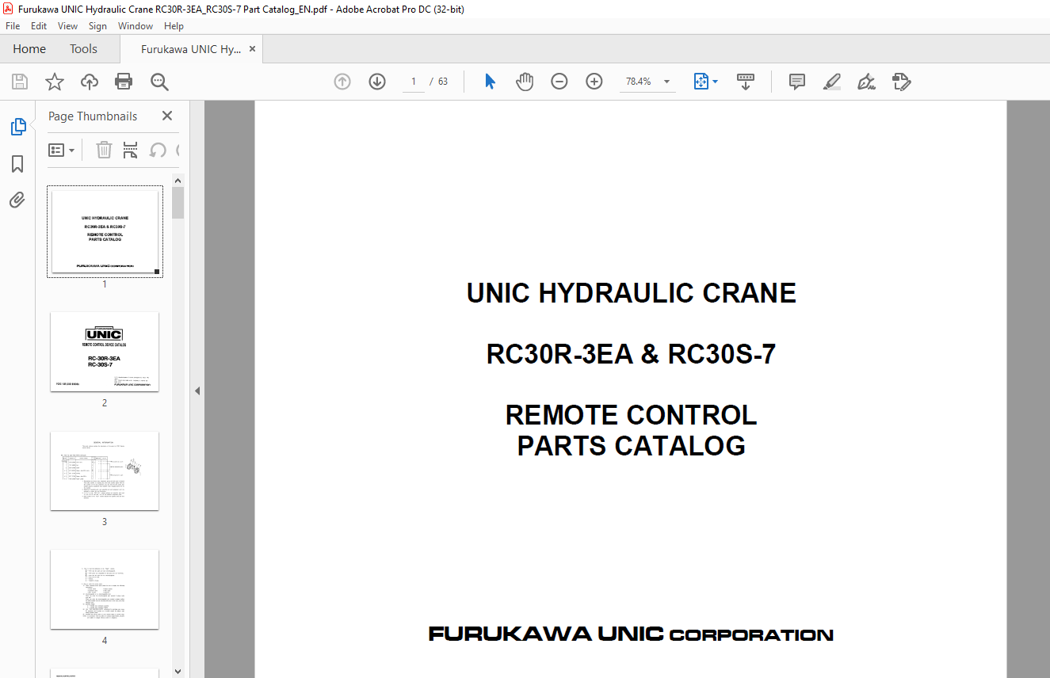Image resolution: width=1050 pixels, height=678 pixels.
Task: Close the Page Thumbnails panel
Action: pyautogui.click(x=167, y=116)
